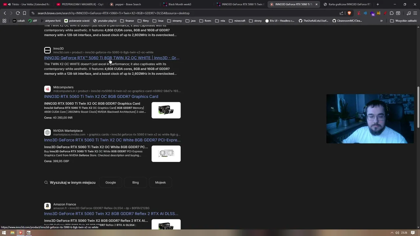Viewport: 420px width, 236px height.
Task: Open notification center in taskbar
Action: click(x=413, y=233)
